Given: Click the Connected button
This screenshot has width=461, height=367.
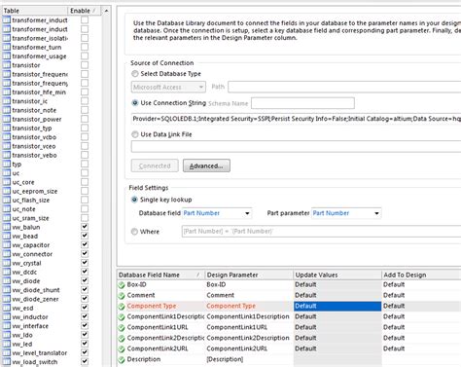Looking at the screenshot, I should click(155, 165).
